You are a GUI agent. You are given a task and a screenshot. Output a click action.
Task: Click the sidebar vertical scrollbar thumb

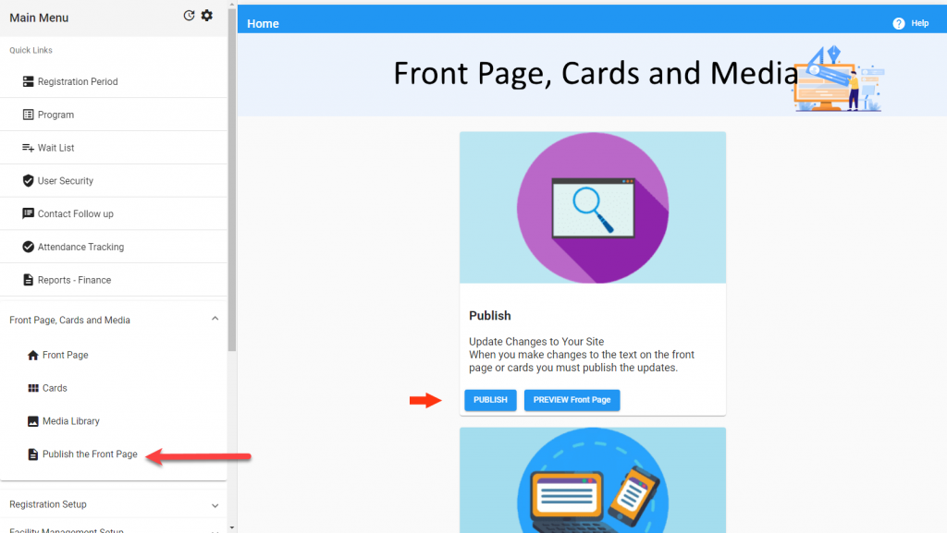tap(232, 180)
